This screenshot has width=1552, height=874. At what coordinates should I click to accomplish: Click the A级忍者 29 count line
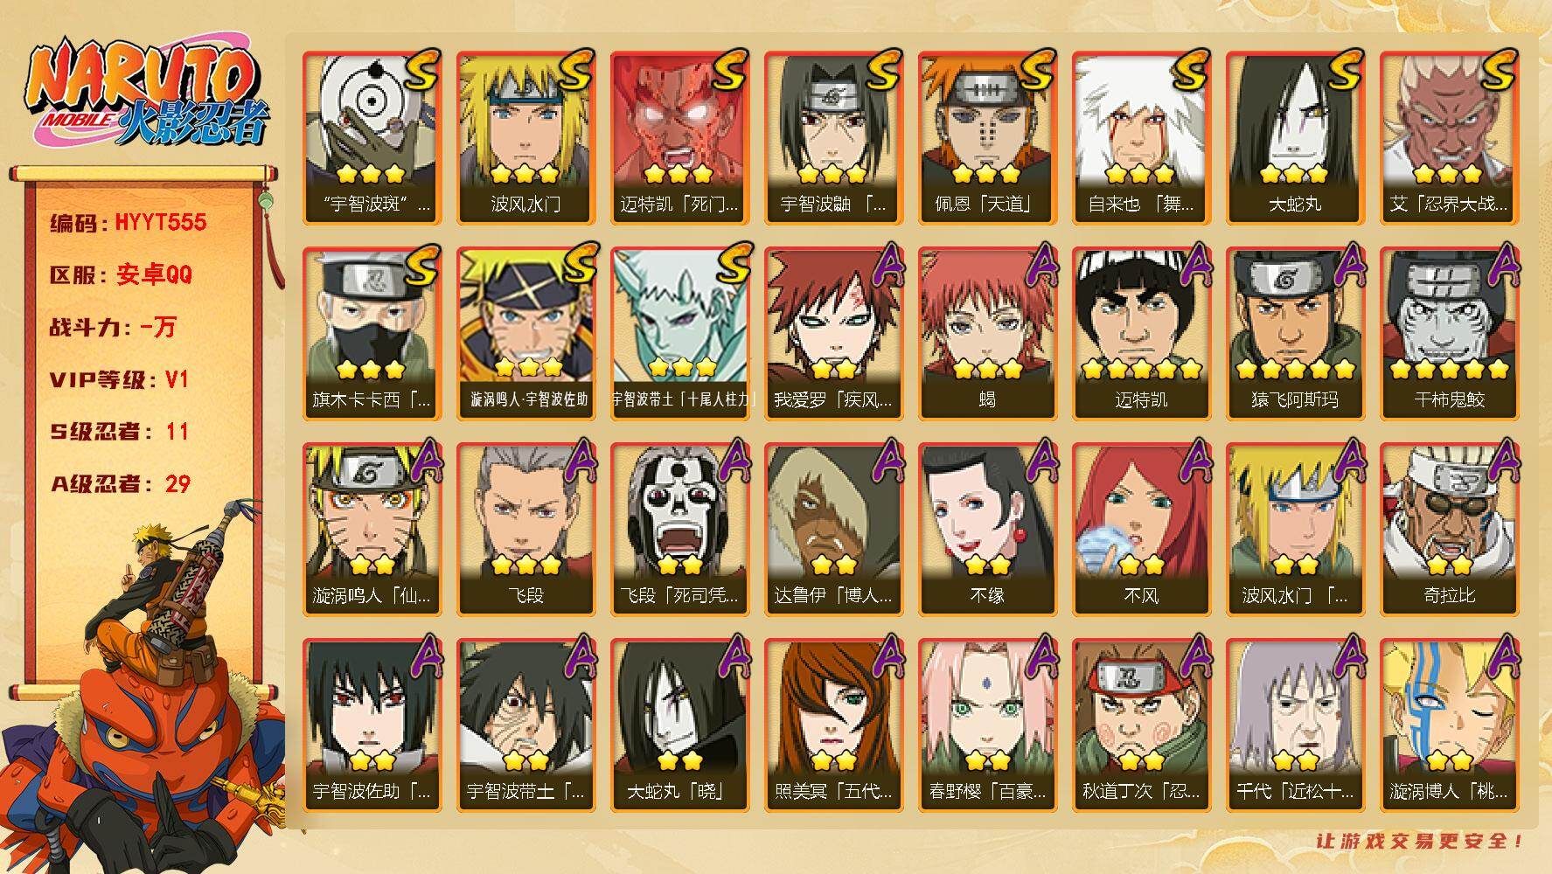pyautogui.click(x=121, y=483)
